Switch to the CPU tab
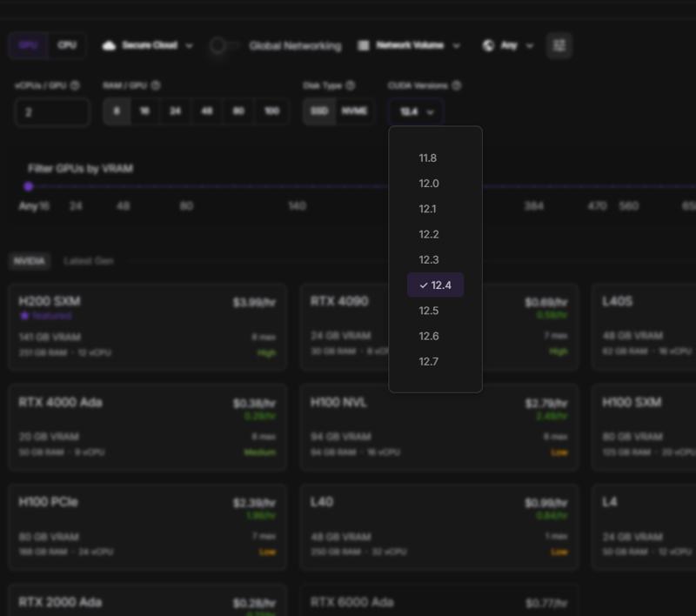Viewport: 696px width, 616px height. pyautogui.click(x=67, y=45)
